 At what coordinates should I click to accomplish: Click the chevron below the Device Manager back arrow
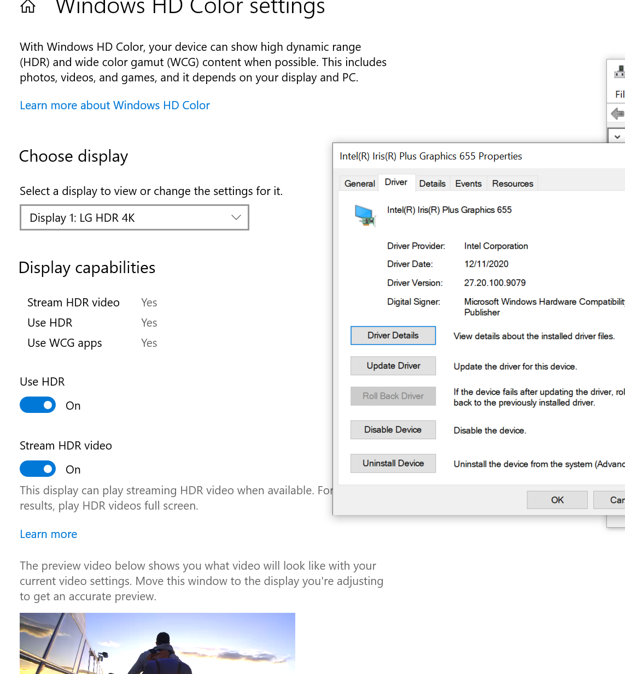pos(617,135)
